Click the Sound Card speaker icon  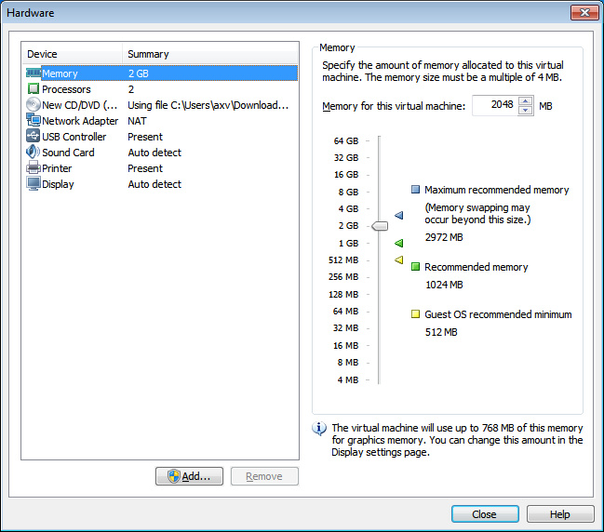coord(34,152)
